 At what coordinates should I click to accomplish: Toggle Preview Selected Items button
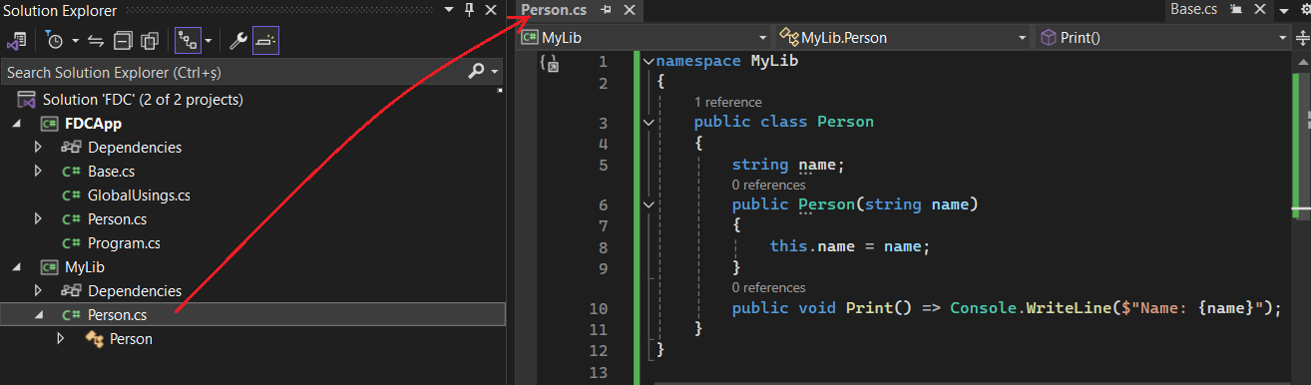coord(265,41)
